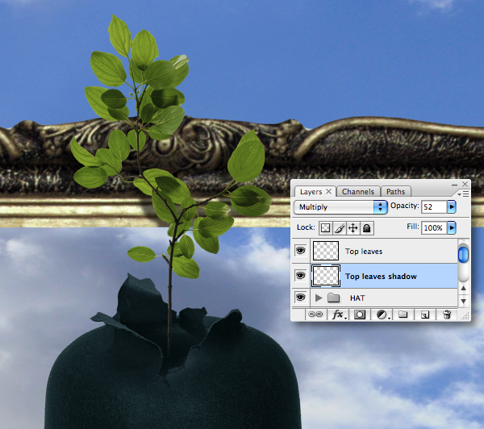Image resolution: width=484 pixels, height=429 pixels.
Task: Close the Layers palette window
Action: click(465, 184)
